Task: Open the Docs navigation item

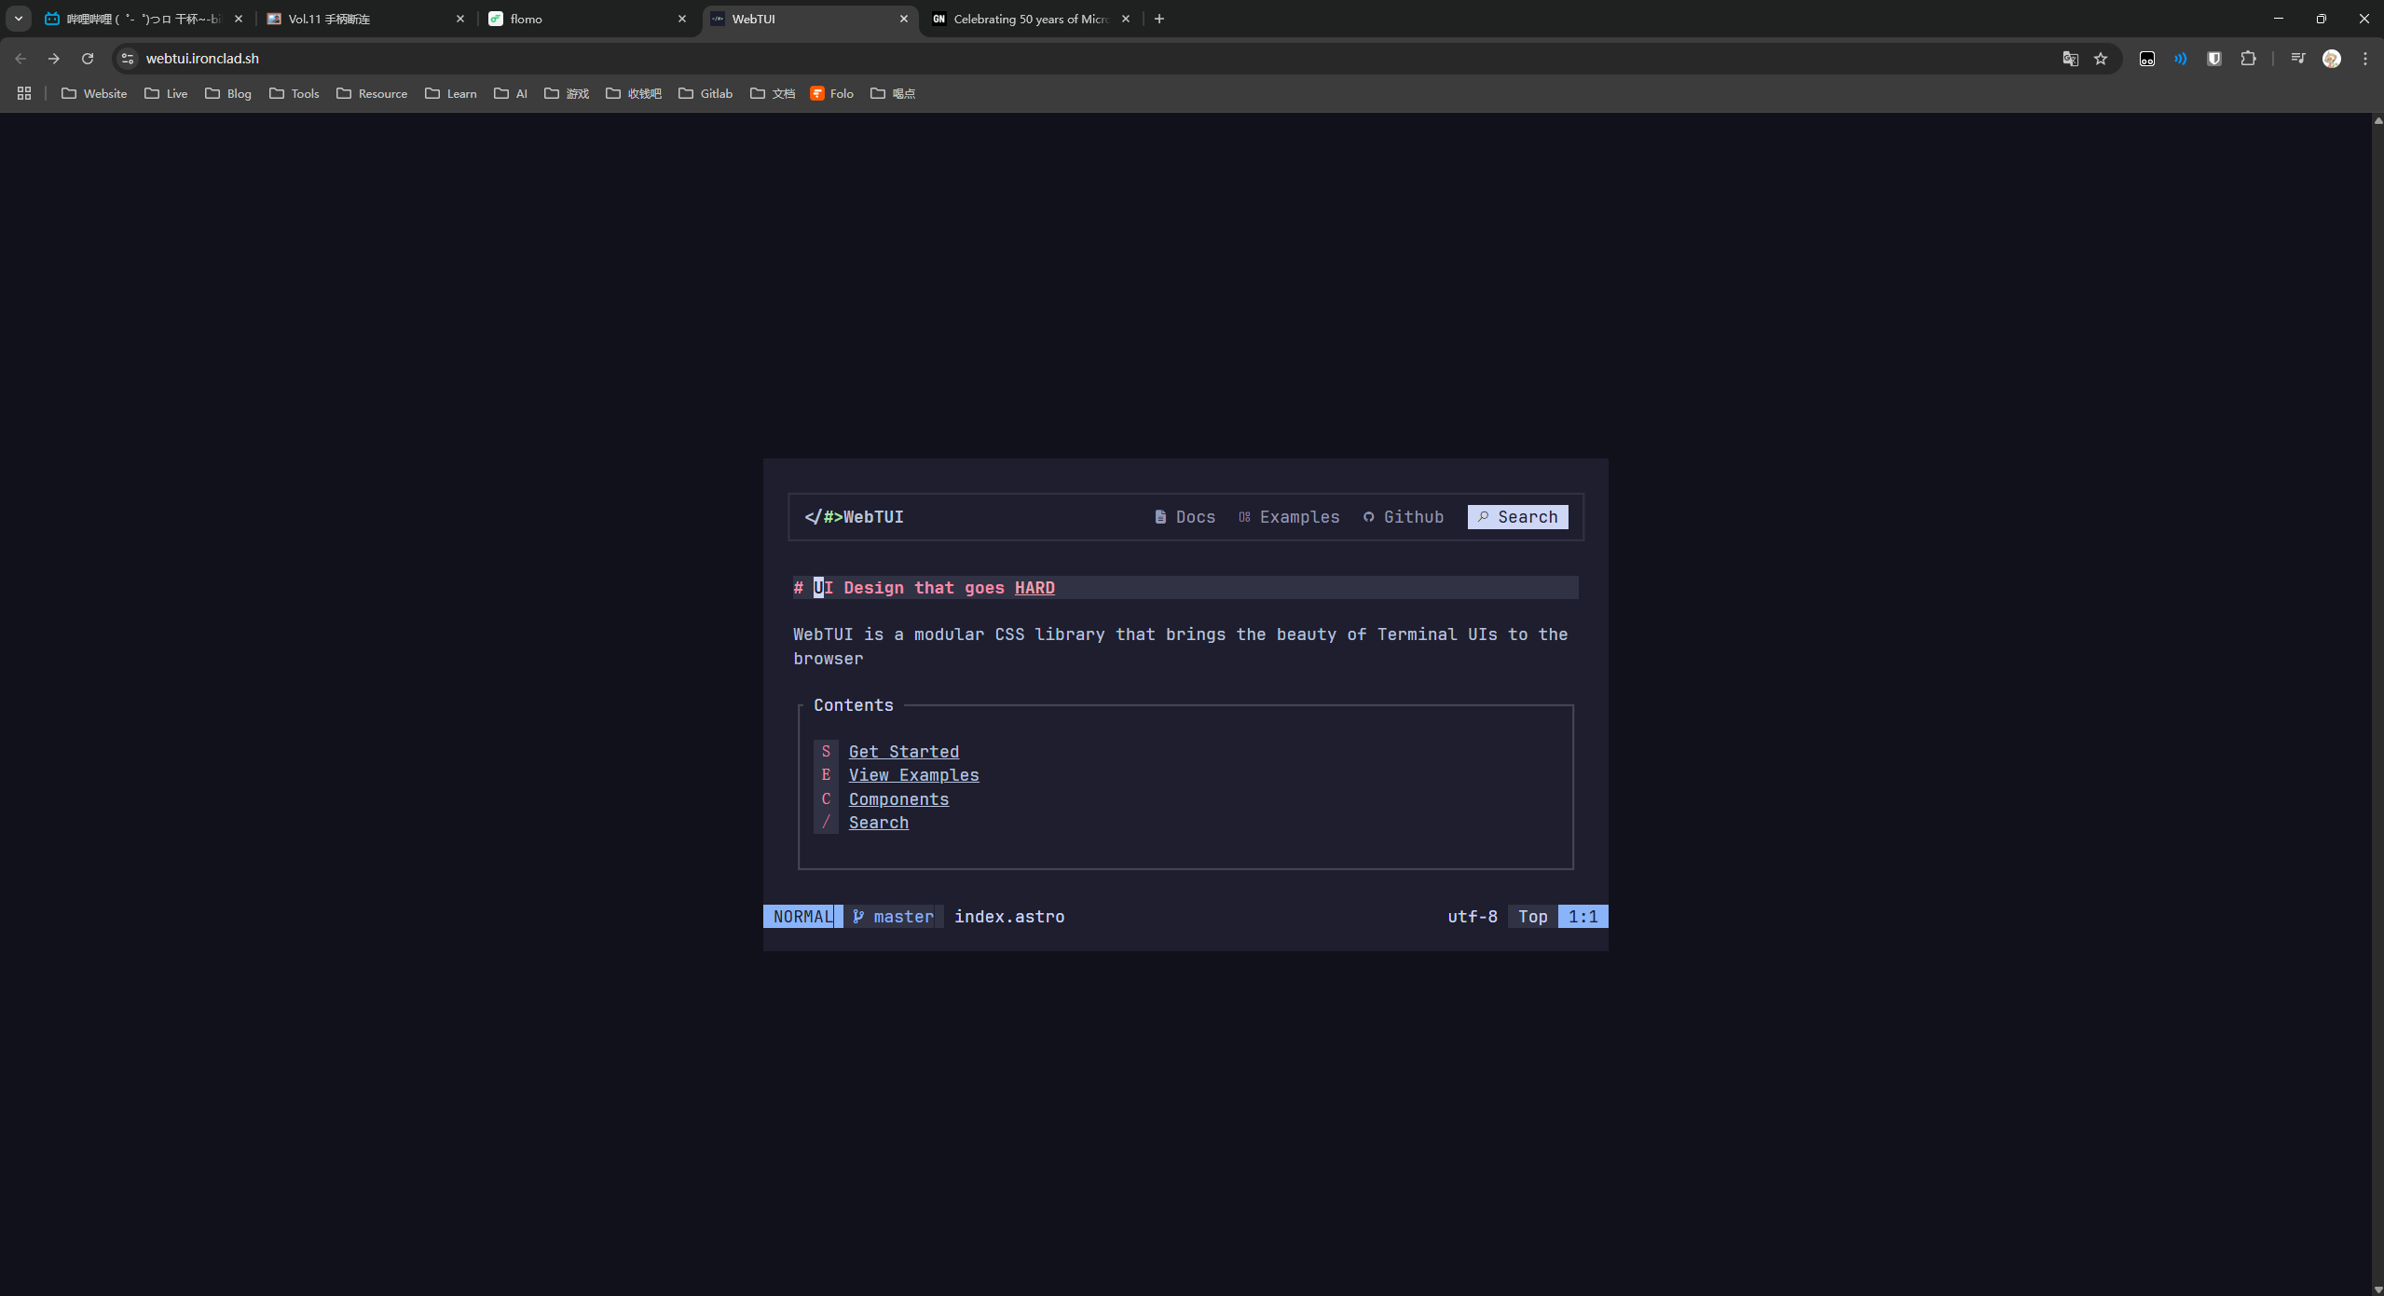Action: (1185, 517)
